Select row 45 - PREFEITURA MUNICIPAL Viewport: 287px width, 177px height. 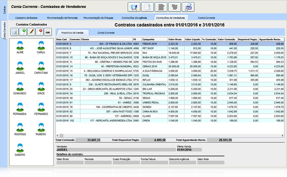pyautogui.click(x=170, y=66)
